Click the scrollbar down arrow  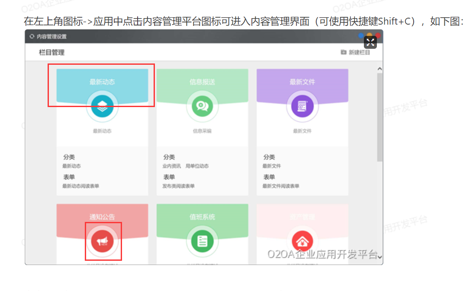coord(379,256)
